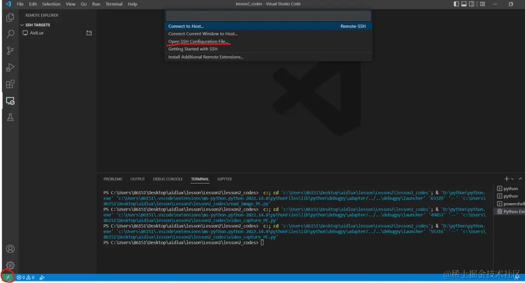Open the Testing flask view
This screenshot has height=283, width=525.
click(10, 117)
